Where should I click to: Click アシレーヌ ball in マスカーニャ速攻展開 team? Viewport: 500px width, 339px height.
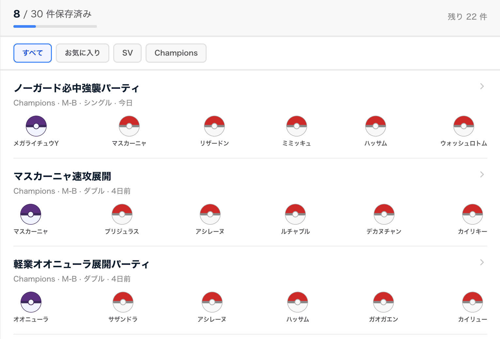coord(210,214)
